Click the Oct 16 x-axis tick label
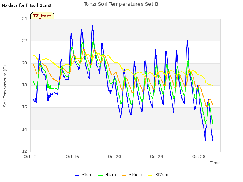This screenshot has width=243, height=182. click(72, 157)
